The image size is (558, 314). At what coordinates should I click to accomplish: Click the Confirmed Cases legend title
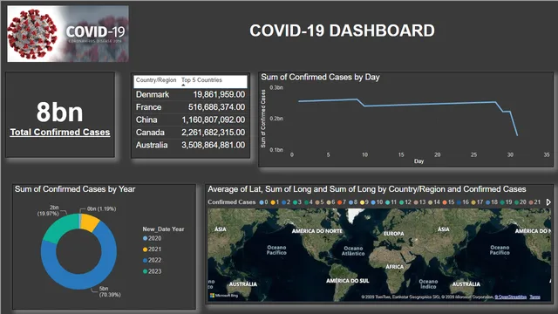pos(232,202)
